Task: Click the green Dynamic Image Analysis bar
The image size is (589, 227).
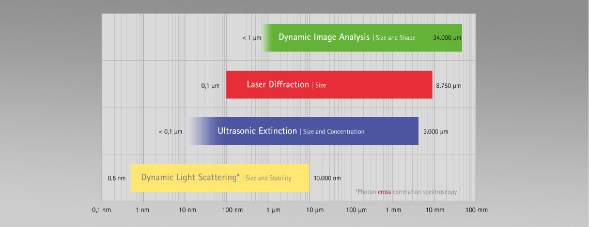Action: click(x=362, y=38)
